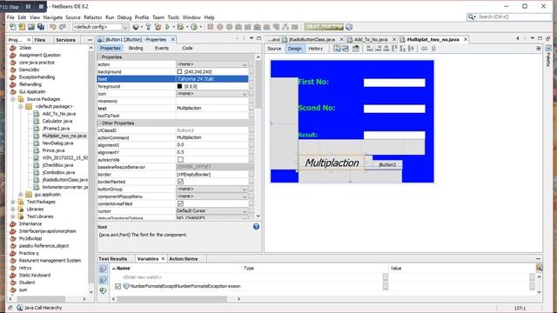557x313 pixels.
Task: Switch to the Source view
Action: point(274,49)
